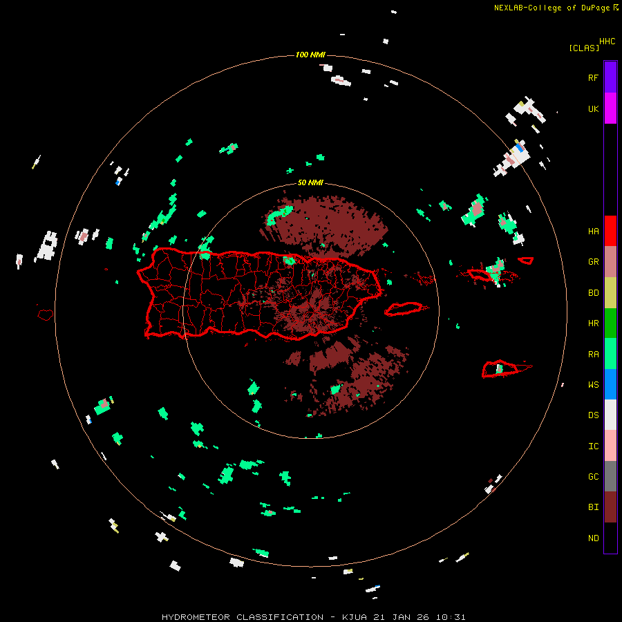The height and width of the screenshot is (622, 622).
Task: Click the RA light green legend swatch
Action: point(610,354)
